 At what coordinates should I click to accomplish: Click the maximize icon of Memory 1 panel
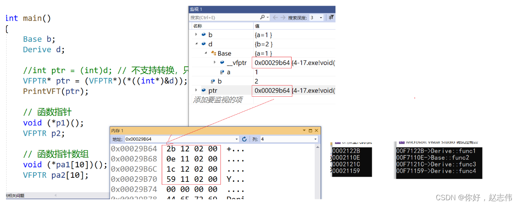[x=310, y=131]
